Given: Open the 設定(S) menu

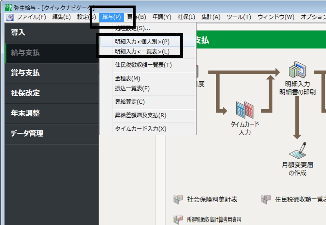Looking at the screenshot, I should (x=86, y=17).
